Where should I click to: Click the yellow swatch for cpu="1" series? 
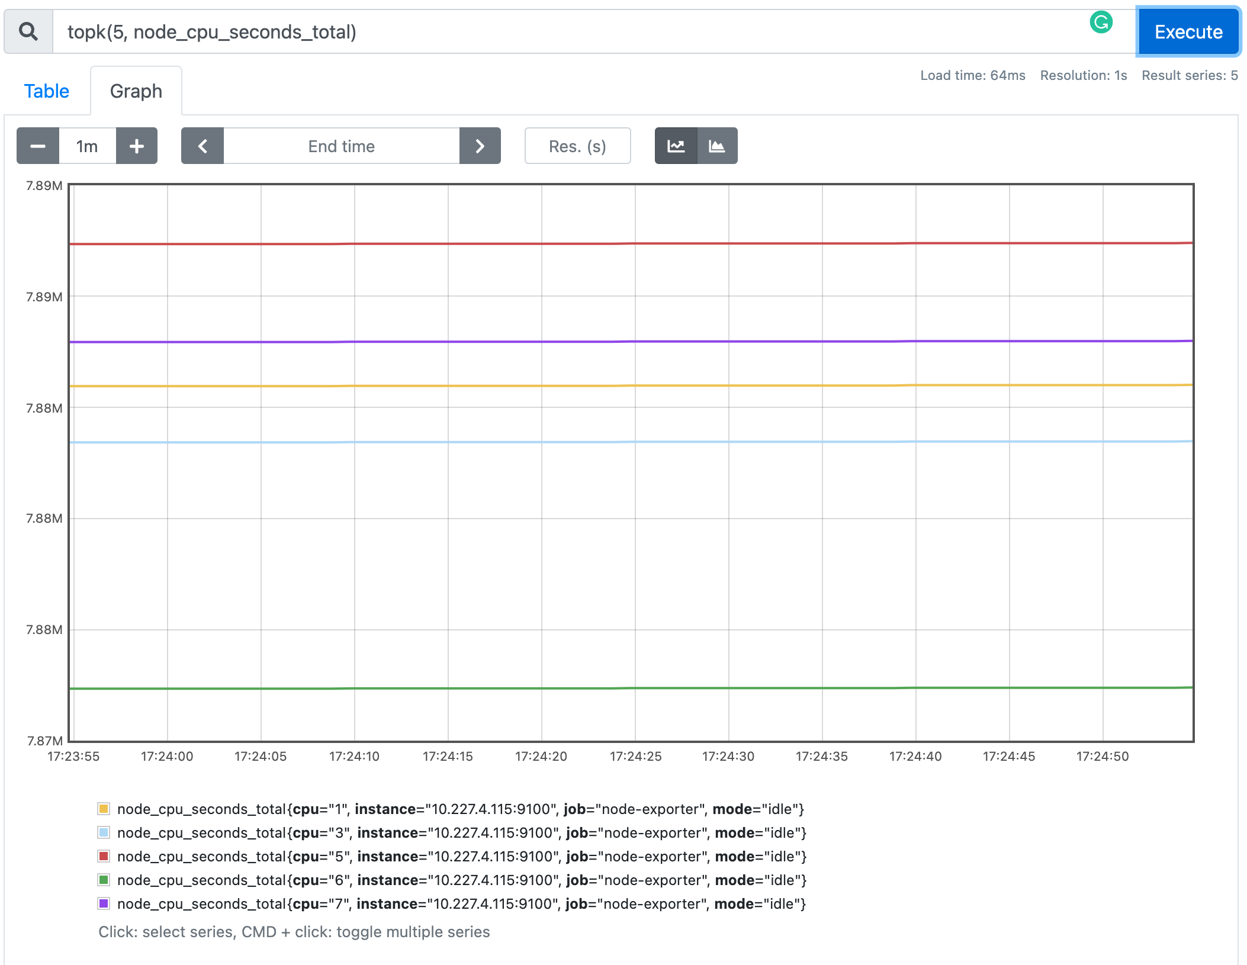104,809
